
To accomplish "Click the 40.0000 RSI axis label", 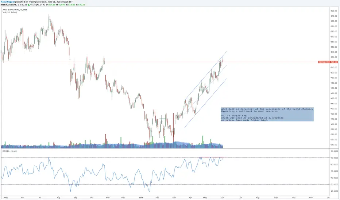I will point(334,178).
